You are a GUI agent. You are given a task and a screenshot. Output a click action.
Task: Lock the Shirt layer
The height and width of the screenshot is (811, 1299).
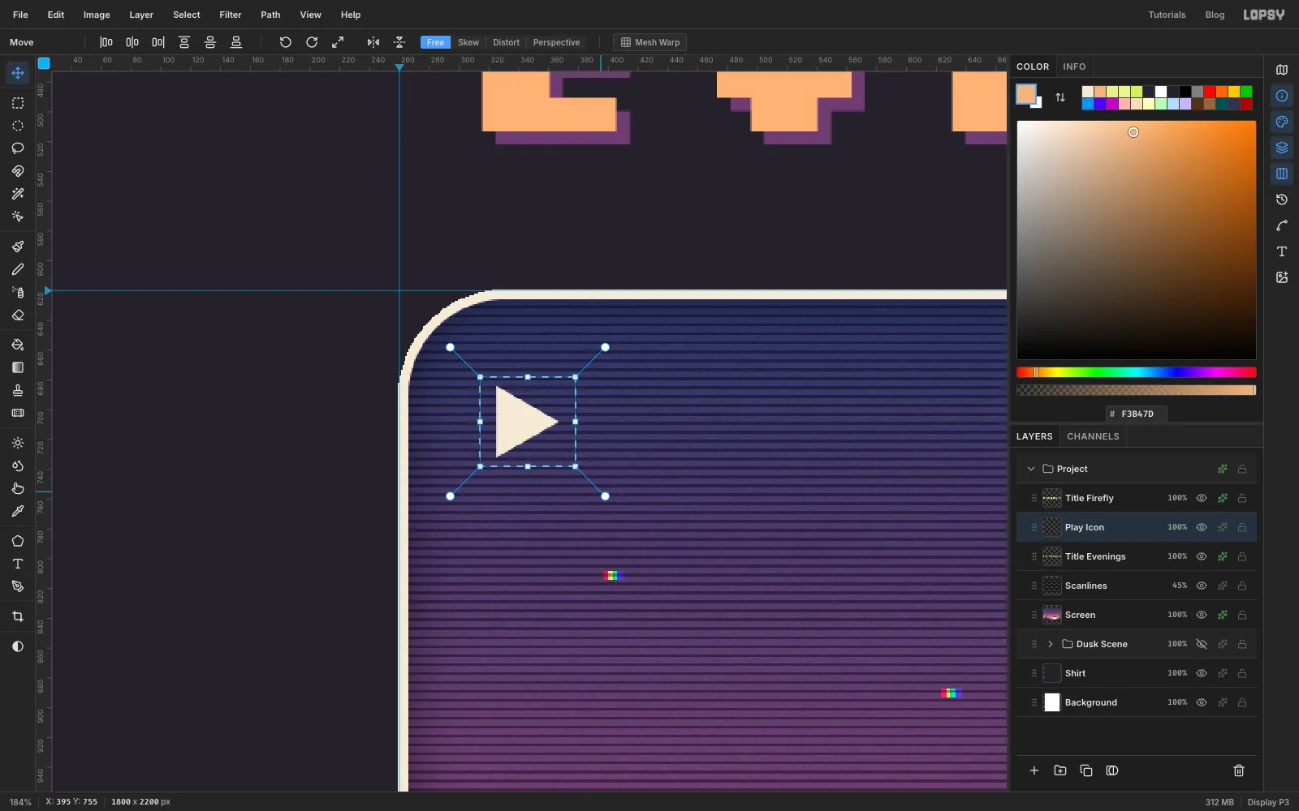(x=1242, y=673)
